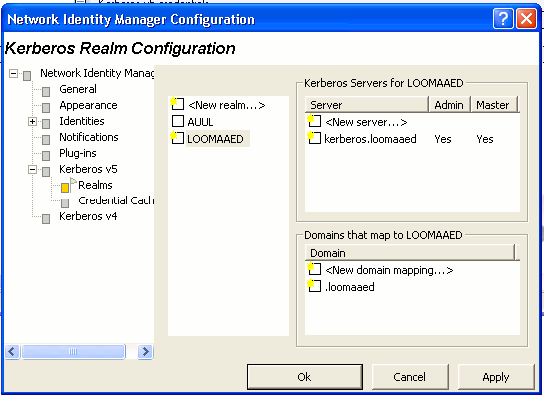Select Plug-ins in the configuration tree
This screenshot has width=544, height=398.
78,153
